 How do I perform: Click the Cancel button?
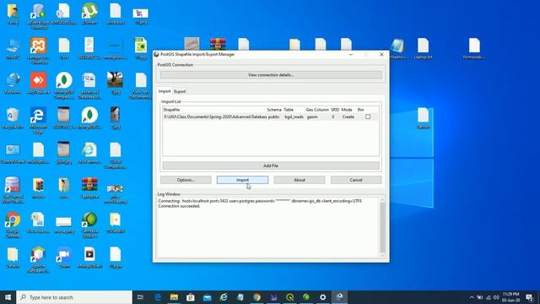356,180
